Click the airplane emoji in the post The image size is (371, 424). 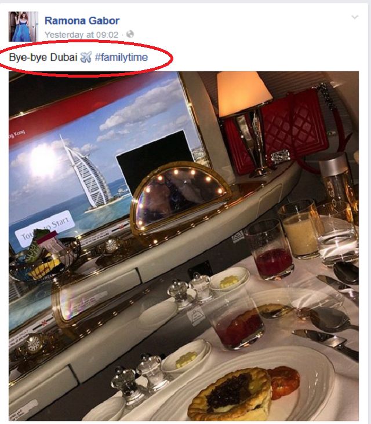(x=86, y=57)
